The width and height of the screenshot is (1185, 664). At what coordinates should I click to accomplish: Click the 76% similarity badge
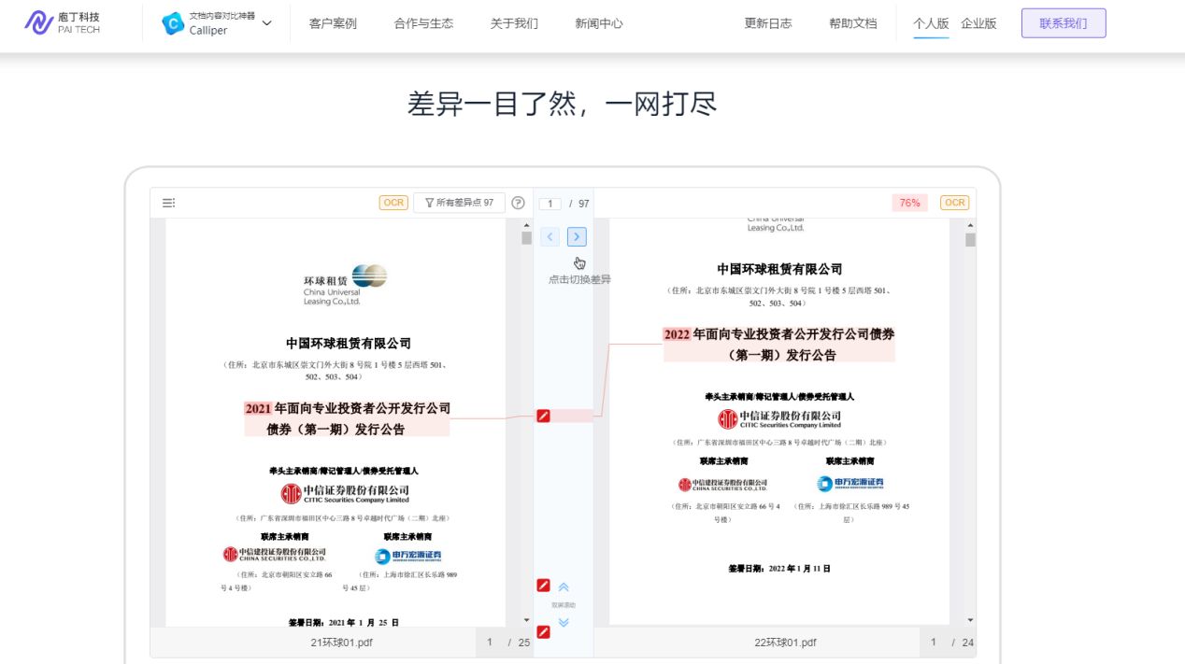pos(909,203)
